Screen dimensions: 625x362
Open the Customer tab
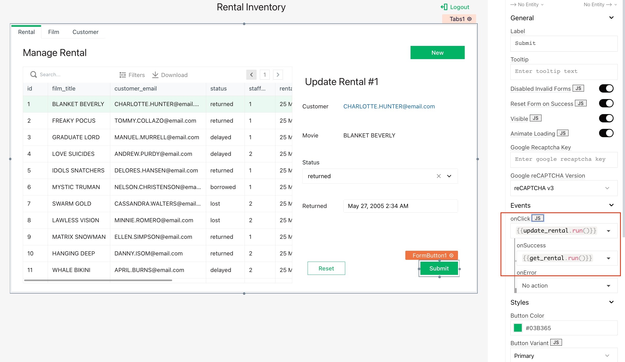click(85, 32)
